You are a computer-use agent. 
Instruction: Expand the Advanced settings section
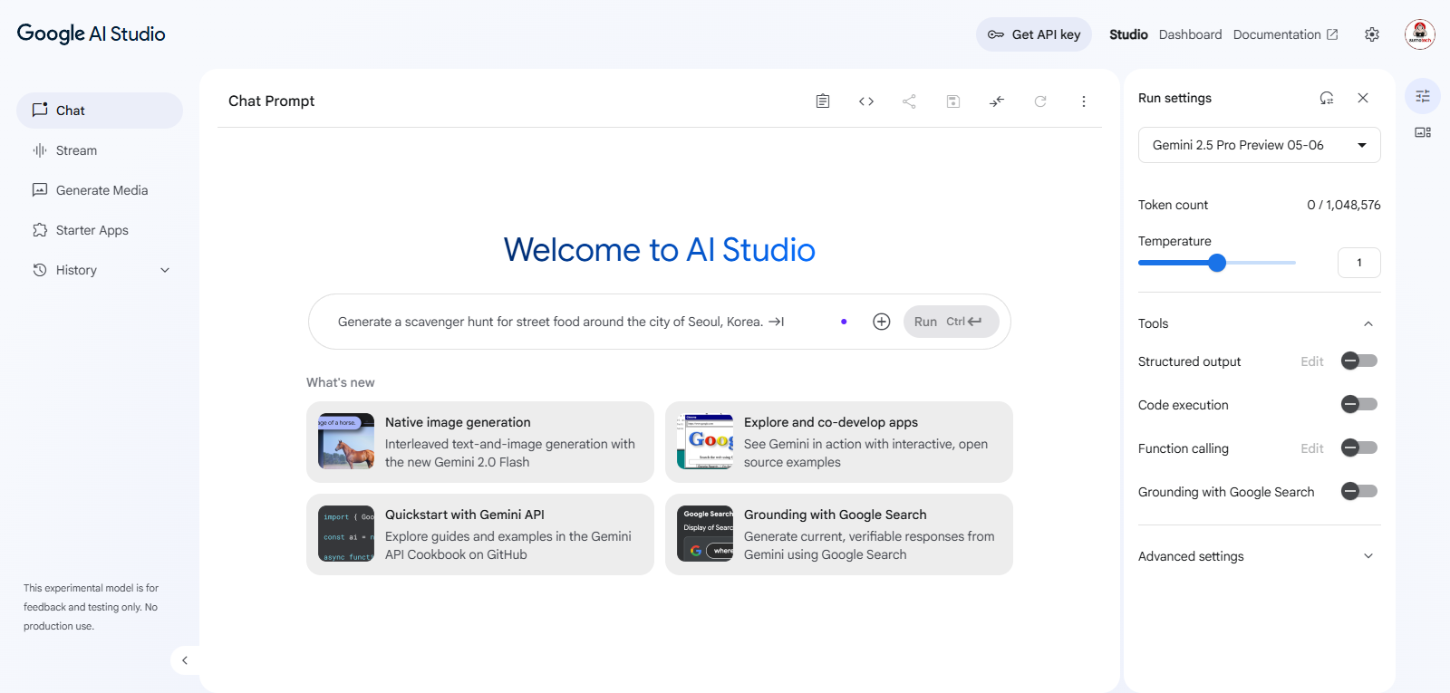tap(1260, 556)
